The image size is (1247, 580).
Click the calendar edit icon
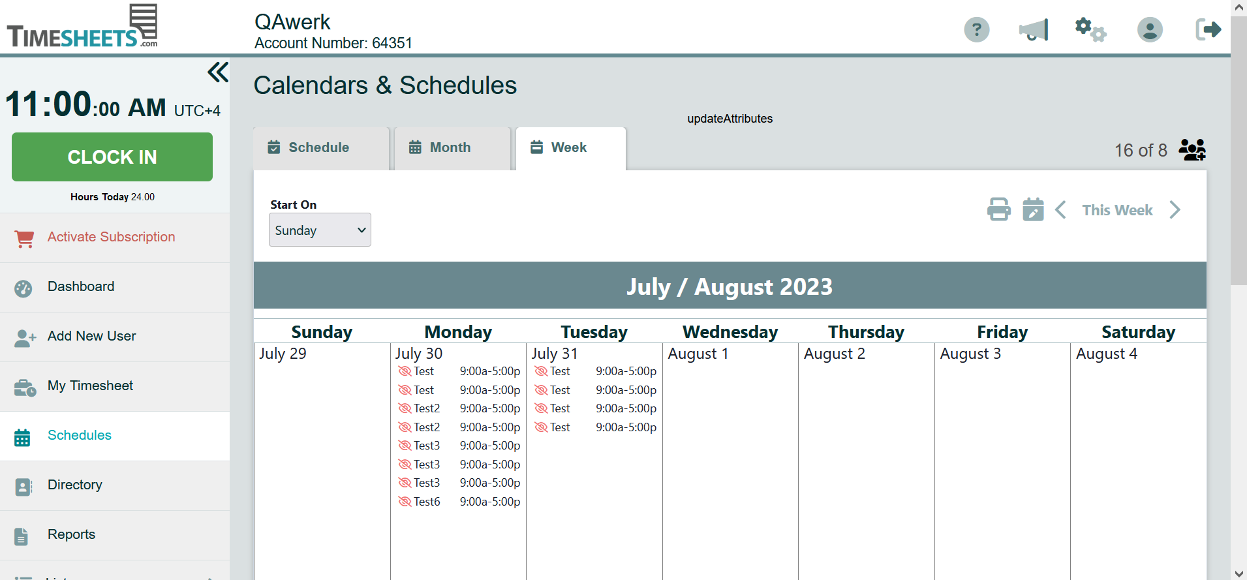[1033, 209]
